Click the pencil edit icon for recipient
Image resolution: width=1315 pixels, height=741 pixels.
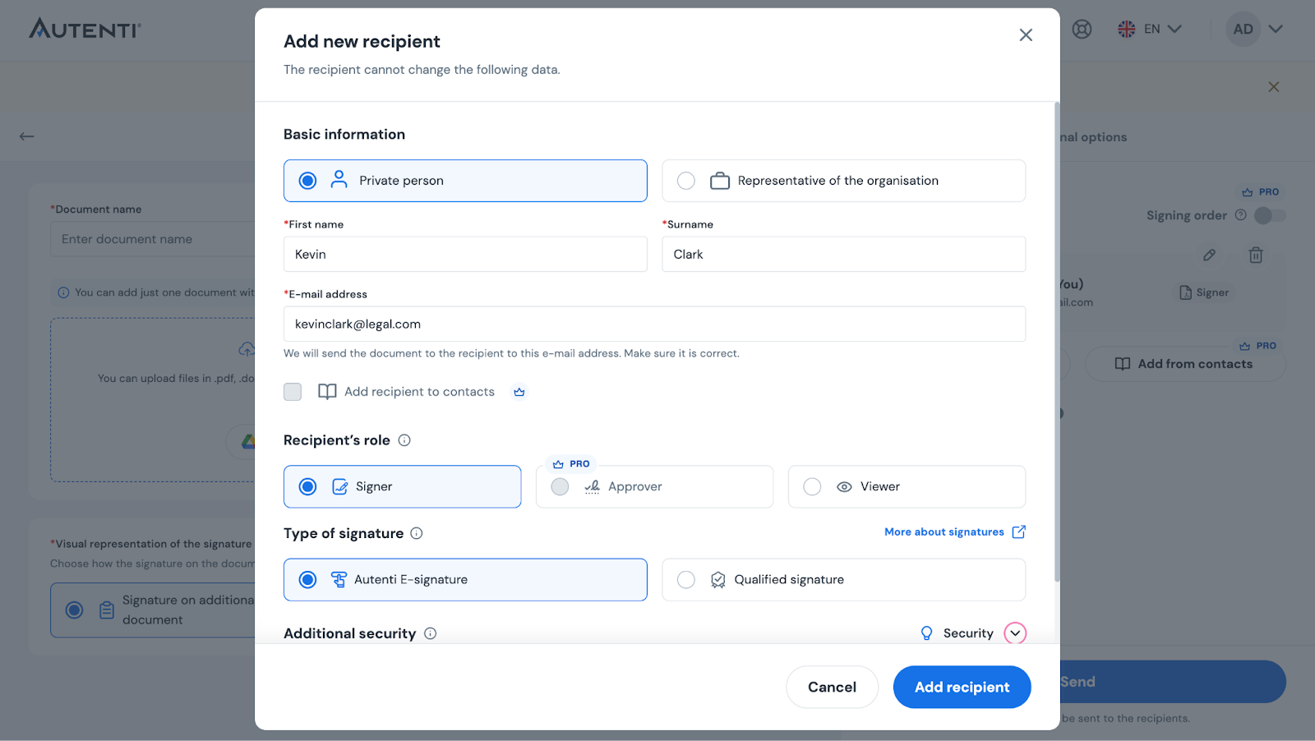point(1209,255)
